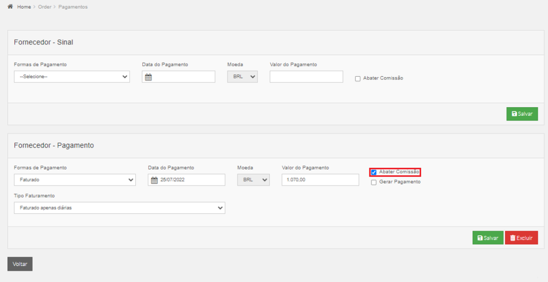Click empty Valor do Pagamento field
Viewport: 548px width, 282px height.
pos(306,77)
